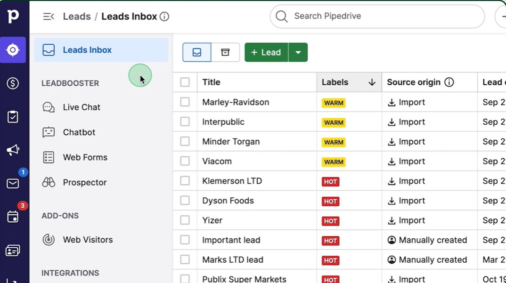Screen dimensions: 506x283
Task: Click Leads Inbox tray icon in menu
Action: pos(49,50)
